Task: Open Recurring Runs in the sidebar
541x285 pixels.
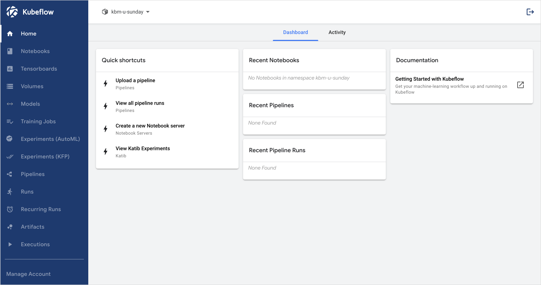Action: [44, 209]
